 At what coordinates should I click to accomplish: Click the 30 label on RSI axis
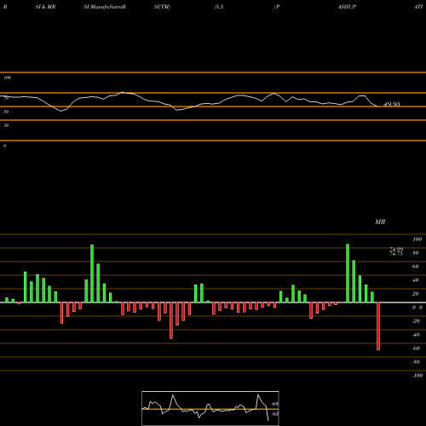(6, 125)
